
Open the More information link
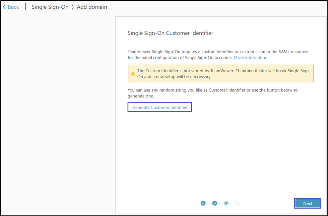point(250,58)
